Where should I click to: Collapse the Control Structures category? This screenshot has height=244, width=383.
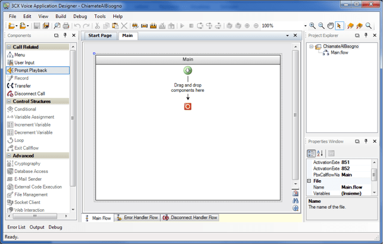[x=9, y=101]
